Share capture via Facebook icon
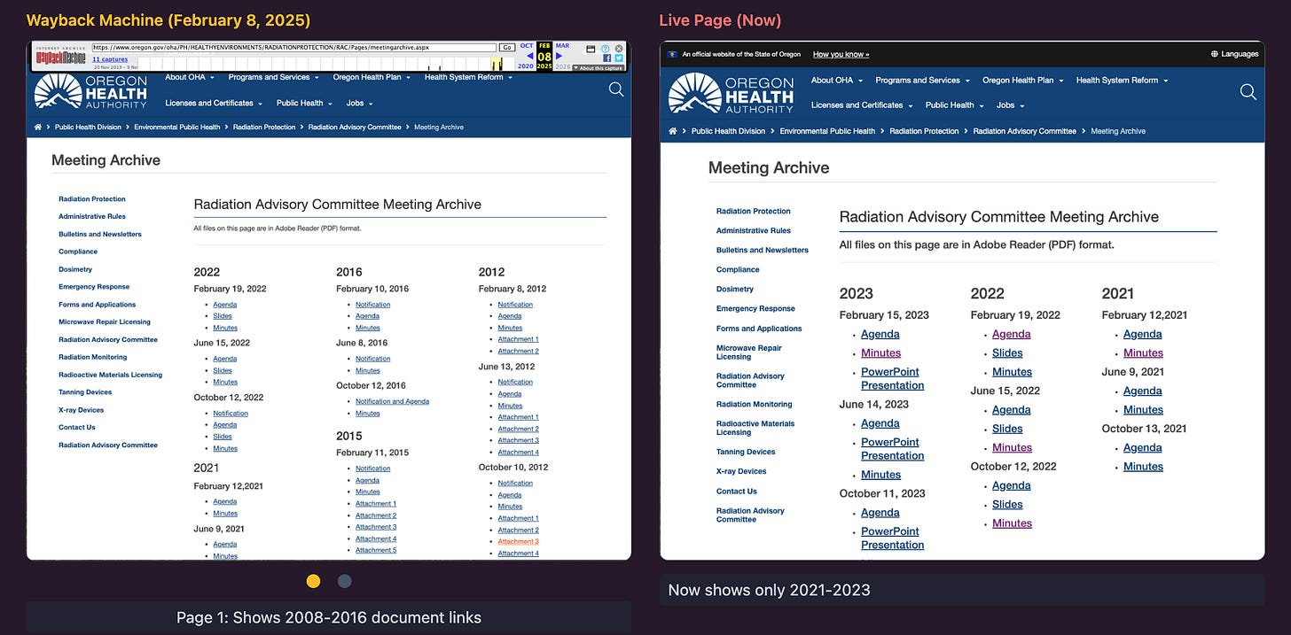The width and height of the screenshot is (1291, 635). 606,58
